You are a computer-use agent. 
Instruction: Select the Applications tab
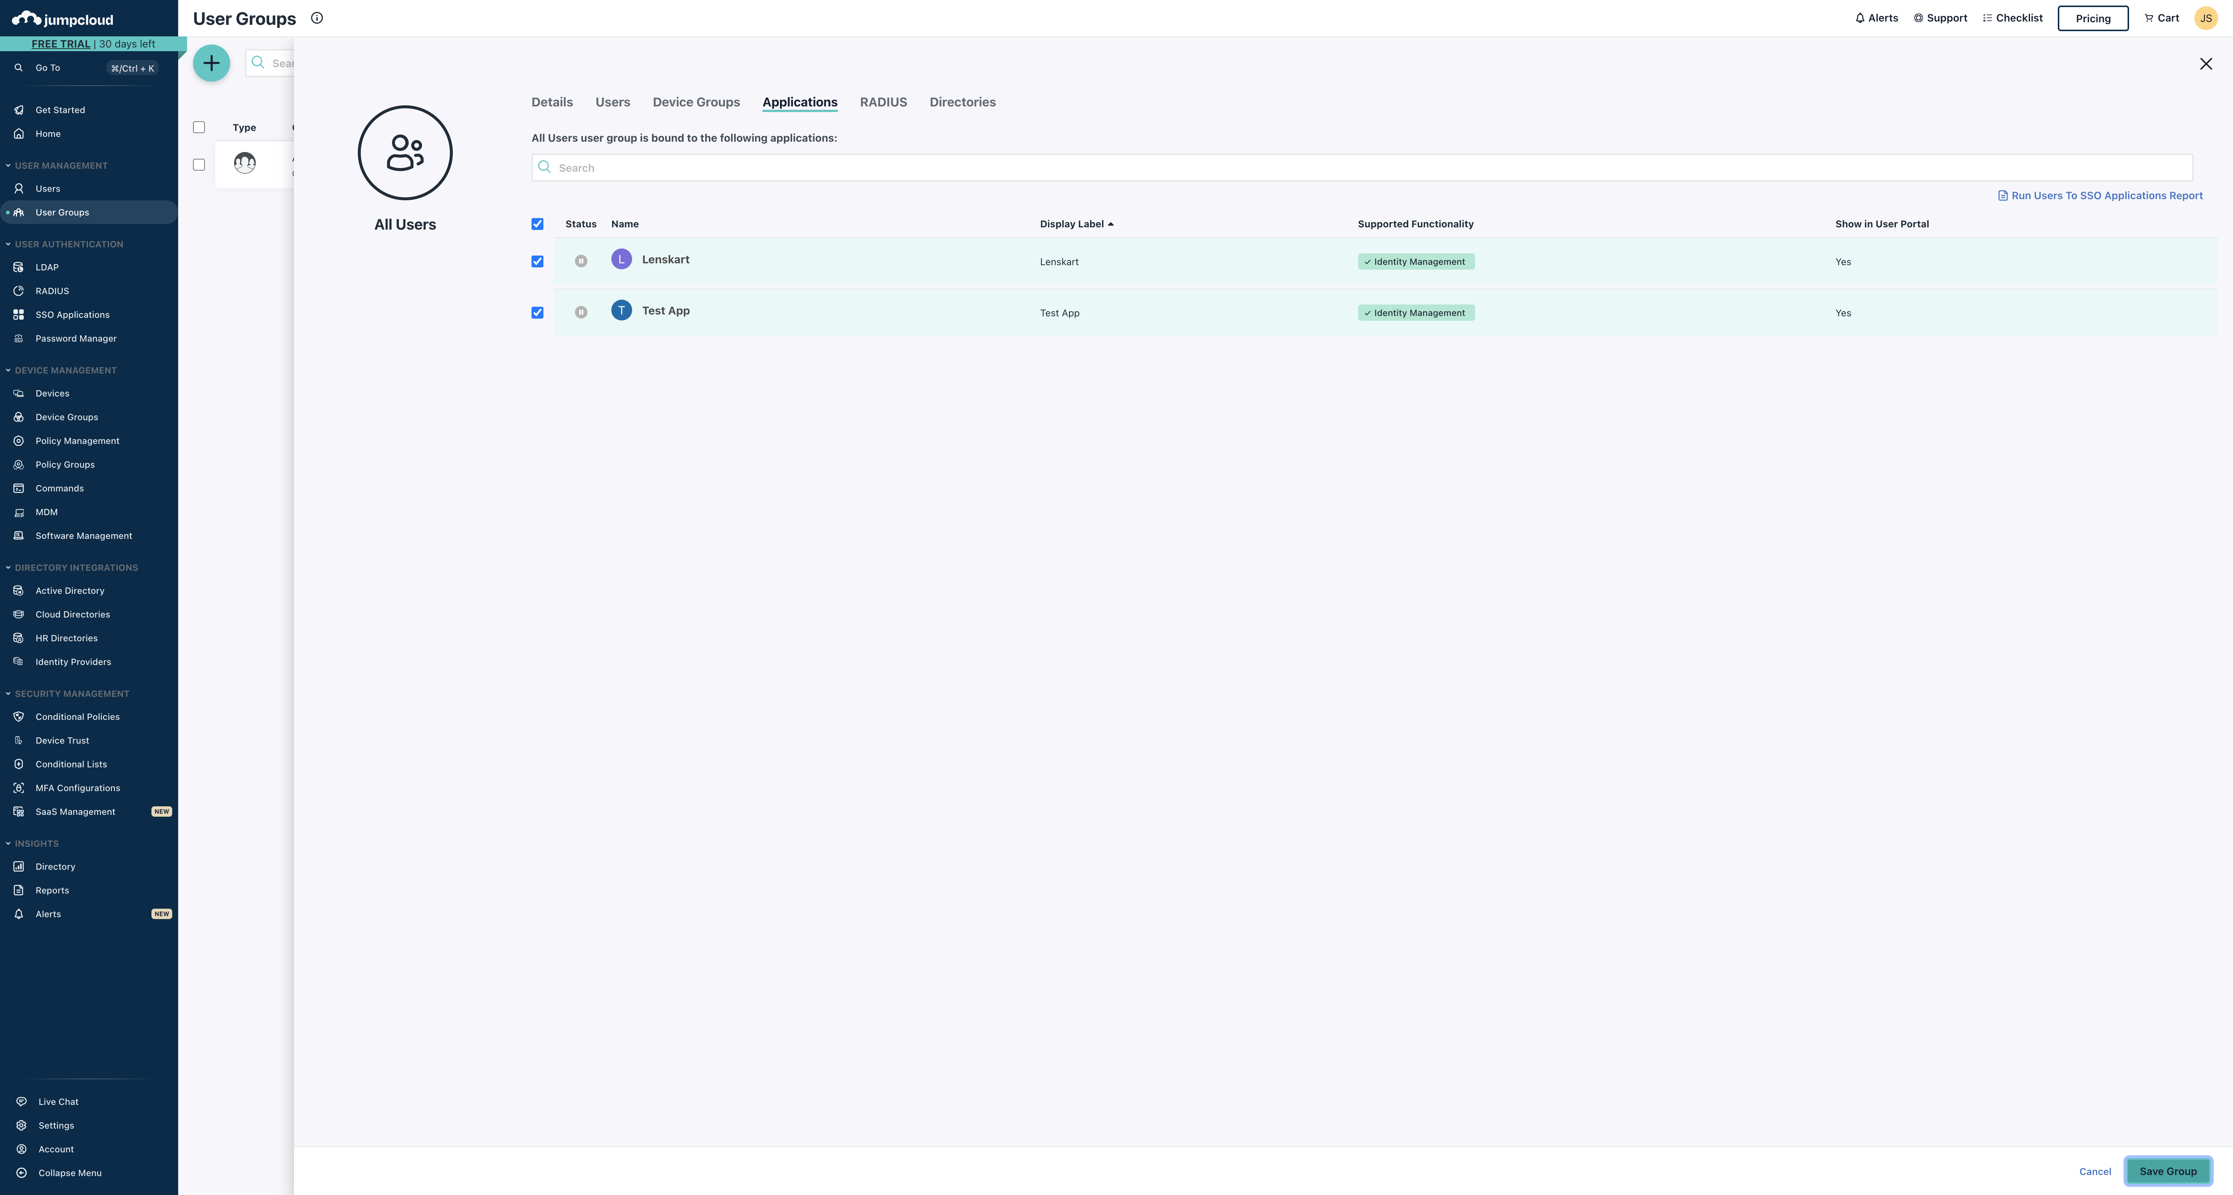pyautogui.click(x=800, y=102)
